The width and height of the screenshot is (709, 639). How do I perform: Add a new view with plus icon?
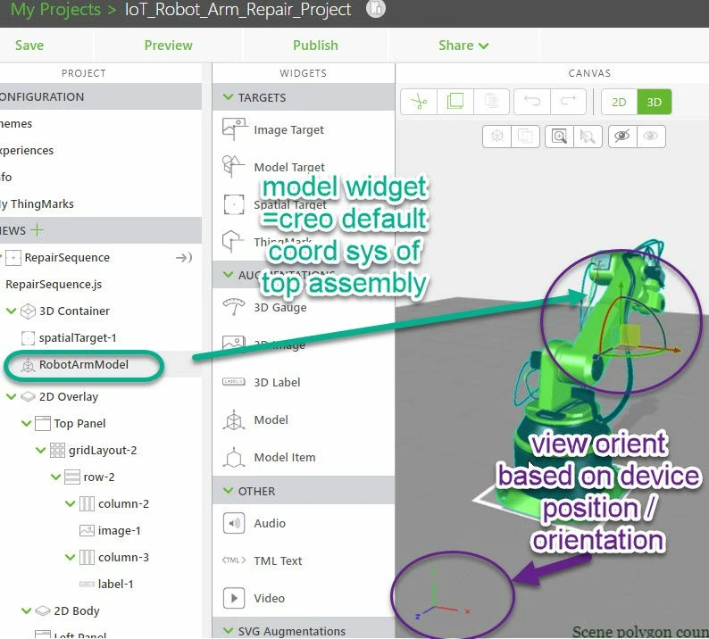(37, 230)
